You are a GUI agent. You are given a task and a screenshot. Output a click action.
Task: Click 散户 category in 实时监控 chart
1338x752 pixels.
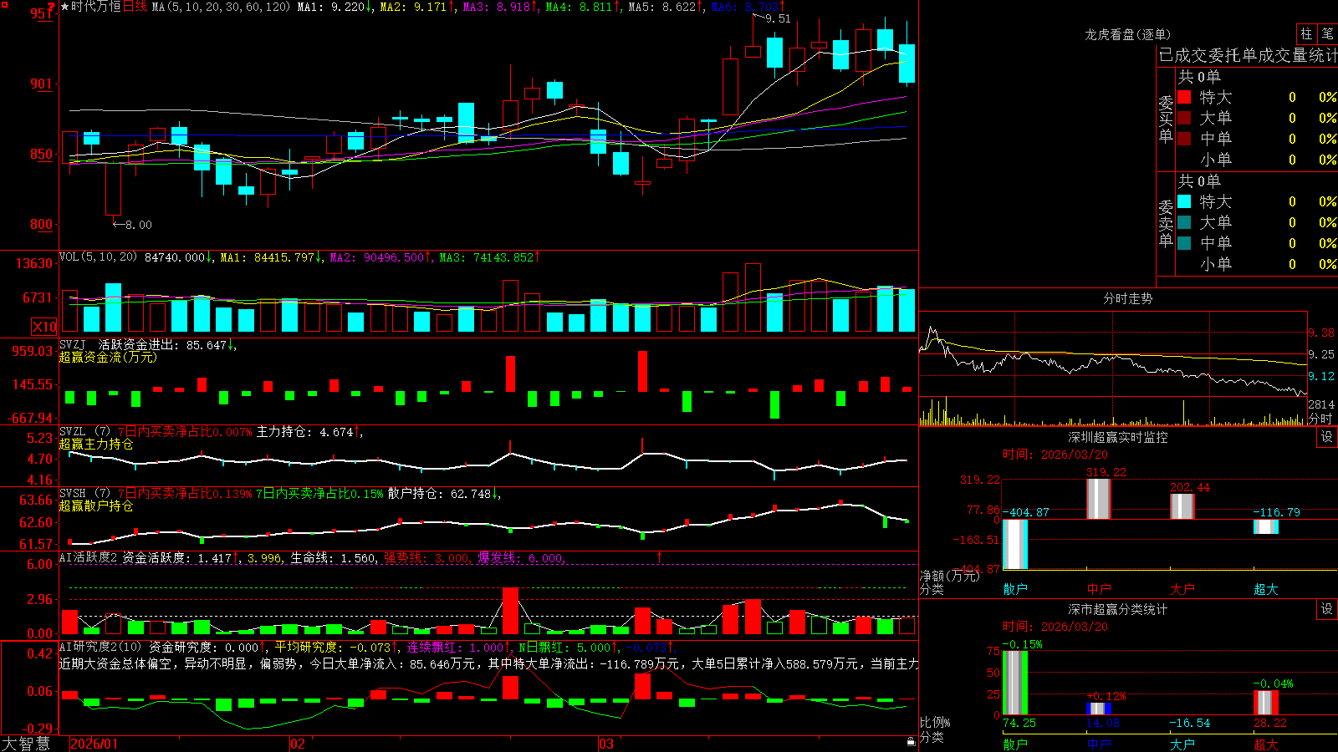(x=1015, y=589)
